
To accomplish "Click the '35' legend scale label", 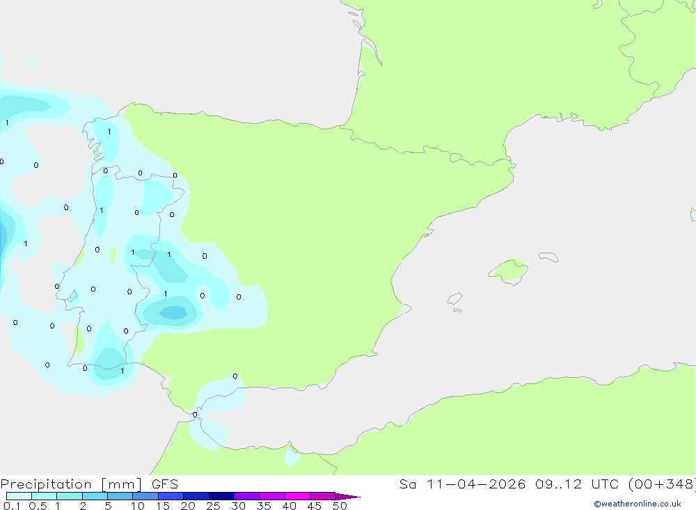I will (264, 506).
